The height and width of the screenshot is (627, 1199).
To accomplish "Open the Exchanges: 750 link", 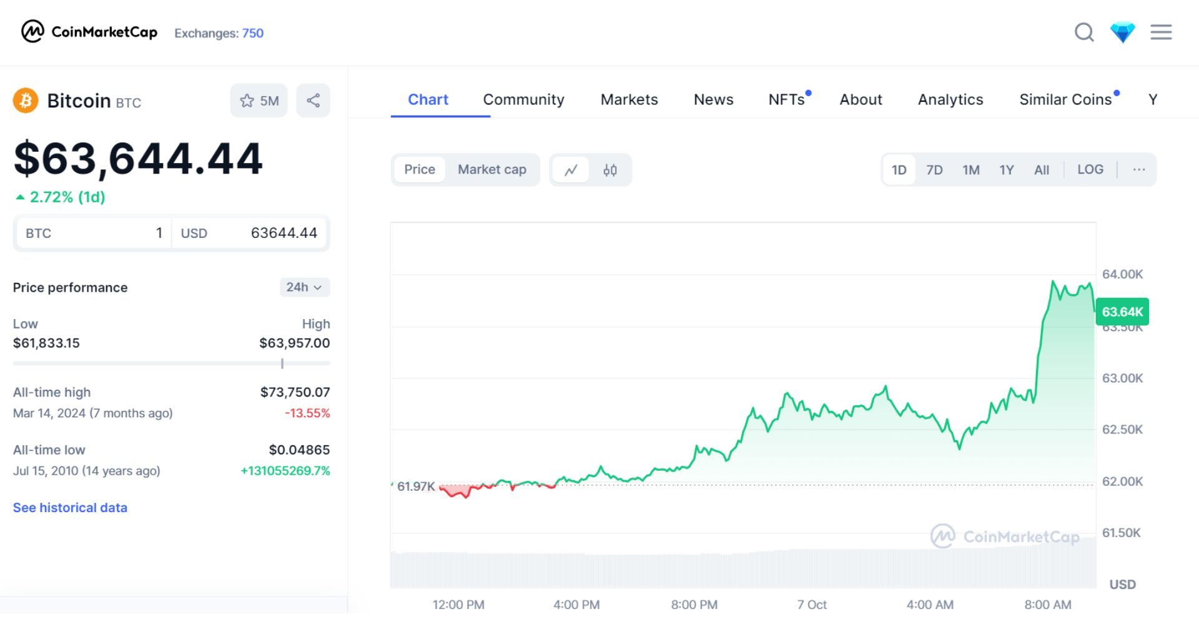I will 219,33.
